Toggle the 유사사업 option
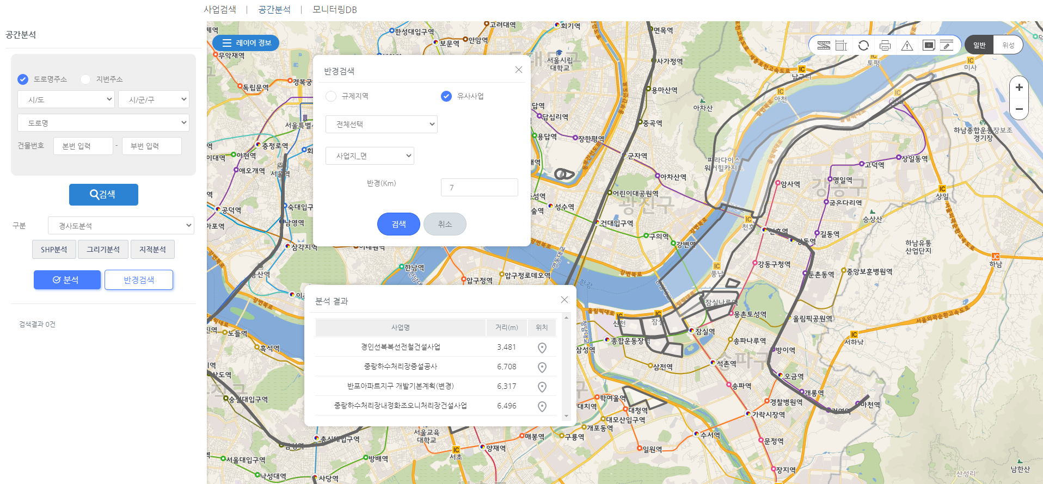This screenshot has height=484, width=1043. (x=446, y=96)
